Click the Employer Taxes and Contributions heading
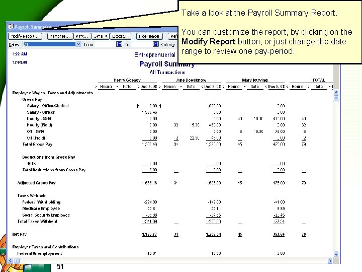 (x=45, y=247)
